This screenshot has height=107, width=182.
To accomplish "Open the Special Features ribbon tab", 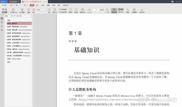I will (x=66, y=5).
